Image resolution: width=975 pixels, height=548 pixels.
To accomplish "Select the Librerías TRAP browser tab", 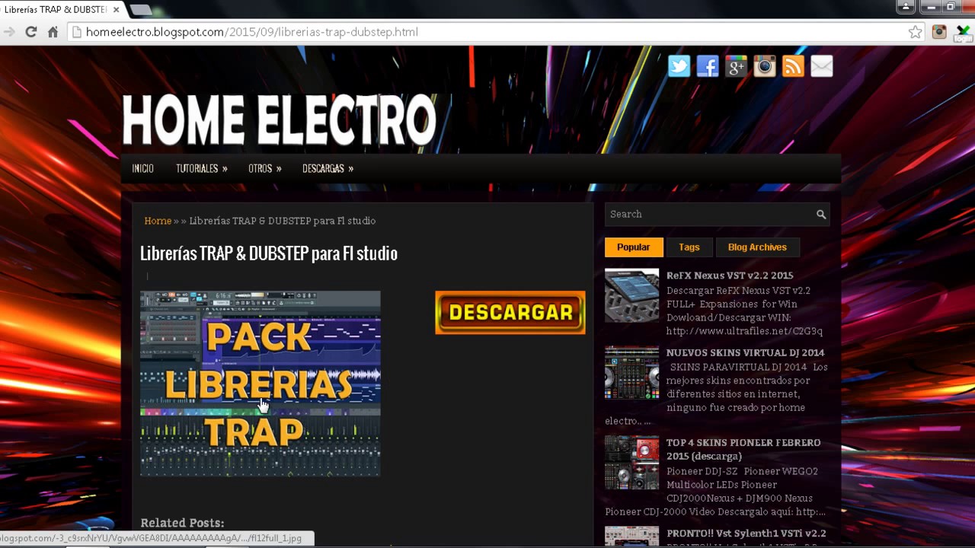I will coord(59,10).
